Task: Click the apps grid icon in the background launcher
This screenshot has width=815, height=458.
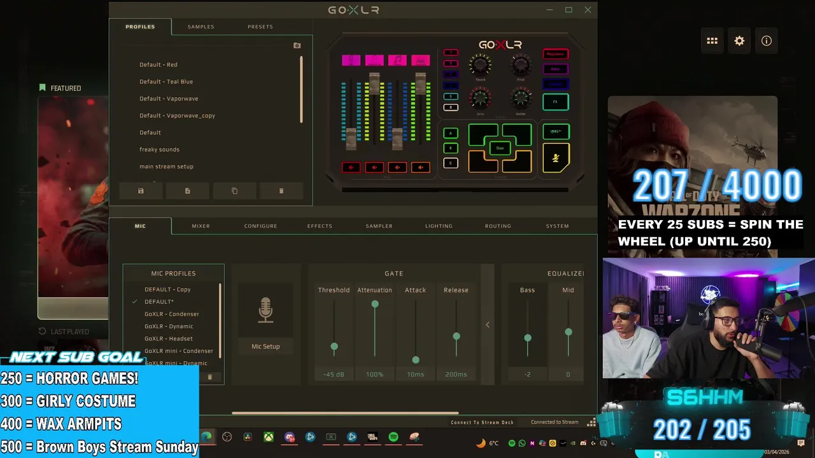Action: click(x=712, y=41)
